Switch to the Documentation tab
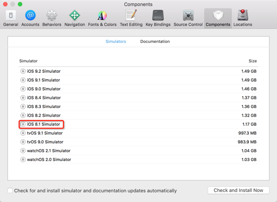Screen dimensions: 277x202 point(155,42)
